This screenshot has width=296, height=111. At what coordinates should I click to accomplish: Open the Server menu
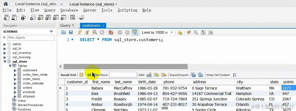pos(90,10)
